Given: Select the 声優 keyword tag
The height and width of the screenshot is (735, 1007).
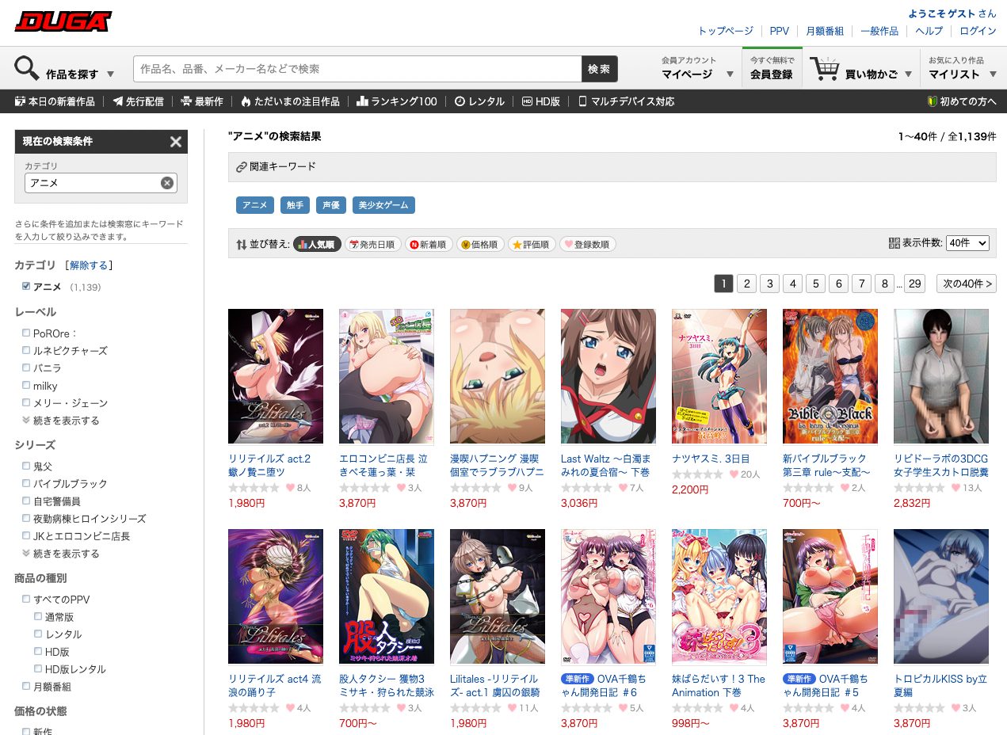Looking at the screenshot, I should 331,205.
